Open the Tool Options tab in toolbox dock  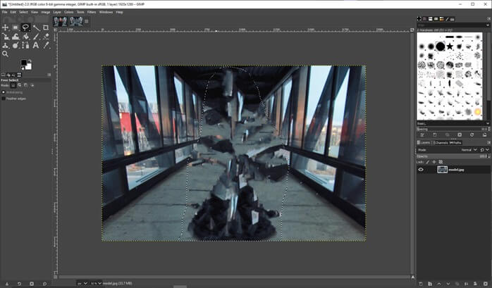3,75
